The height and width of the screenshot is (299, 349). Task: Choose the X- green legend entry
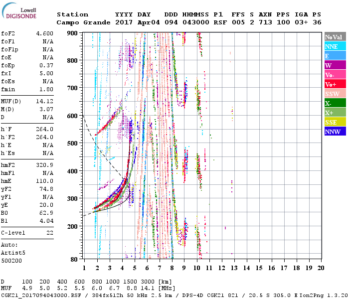[x=334, y=104]
